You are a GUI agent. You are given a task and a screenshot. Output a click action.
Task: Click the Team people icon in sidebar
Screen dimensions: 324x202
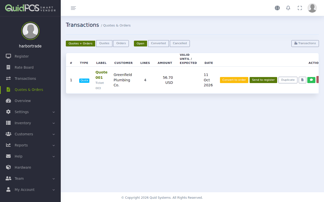point(8,179)
